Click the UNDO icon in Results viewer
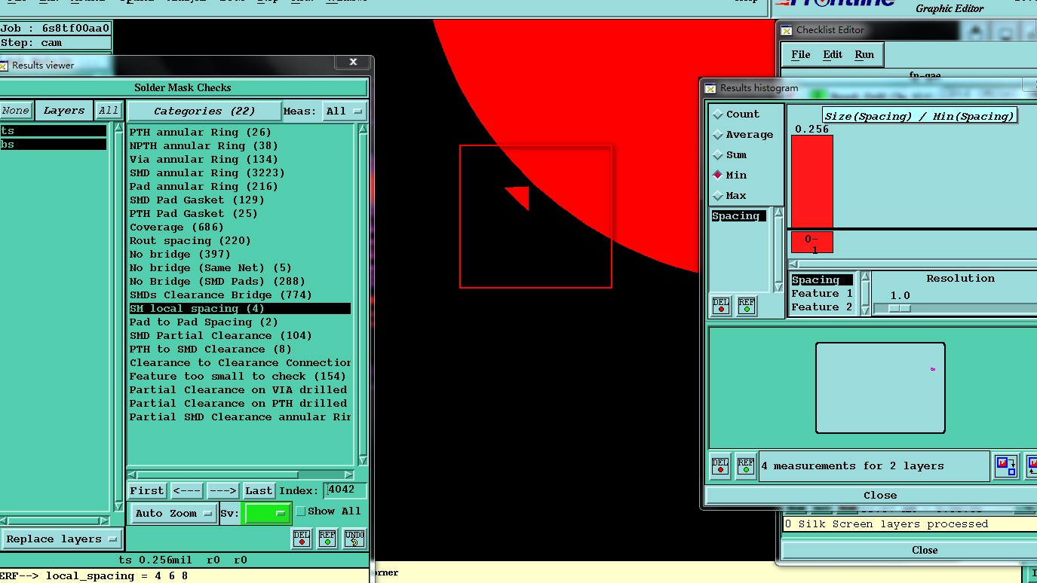Screen dimensions: 1037x583 (x=354, y=539)
